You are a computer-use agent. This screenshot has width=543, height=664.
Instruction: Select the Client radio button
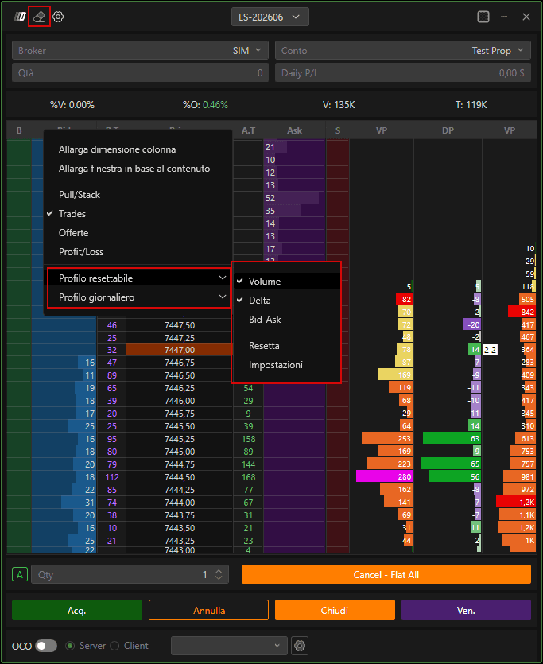pos(114,646)
